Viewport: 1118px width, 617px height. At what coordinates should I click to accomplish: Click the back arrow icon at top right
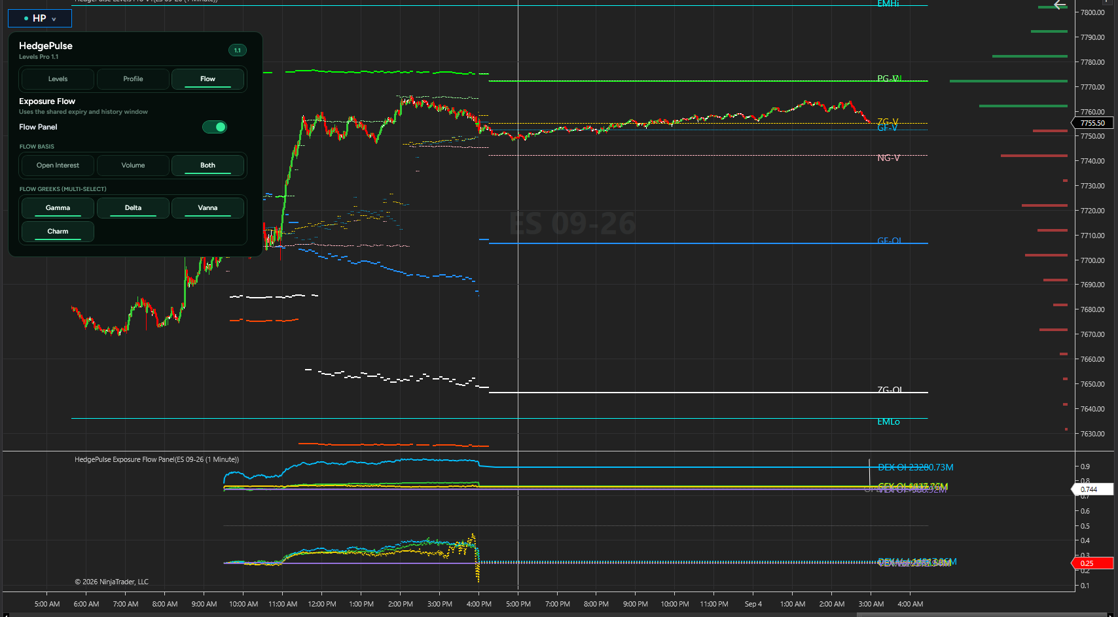click(x=1060, y=5)
